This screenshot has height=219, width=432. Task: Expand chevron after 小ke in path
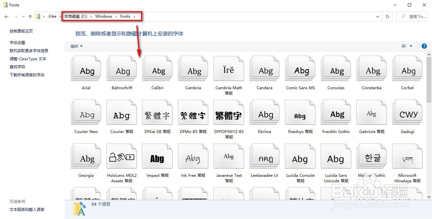tap(60, 16)
